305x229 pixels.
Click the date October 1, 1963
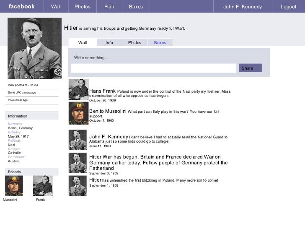tap(101, 120)
